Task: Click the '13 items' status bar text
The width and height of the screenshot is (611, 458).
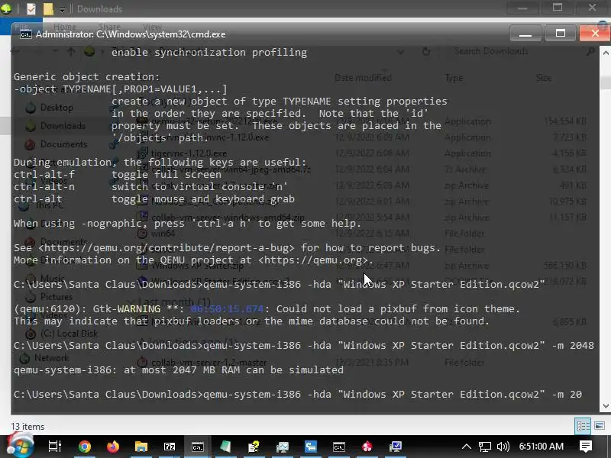Action: [x=27, y=427]
